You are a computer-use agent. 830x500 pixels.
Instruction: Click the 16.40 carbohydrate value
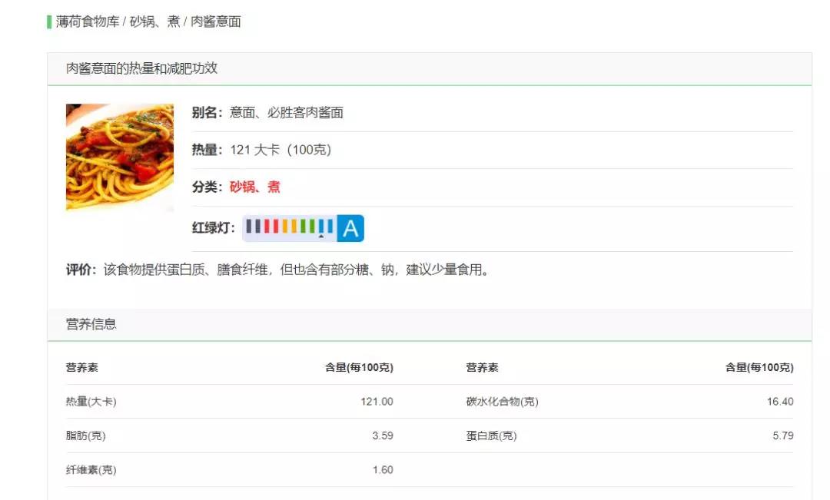pos(780,402)
